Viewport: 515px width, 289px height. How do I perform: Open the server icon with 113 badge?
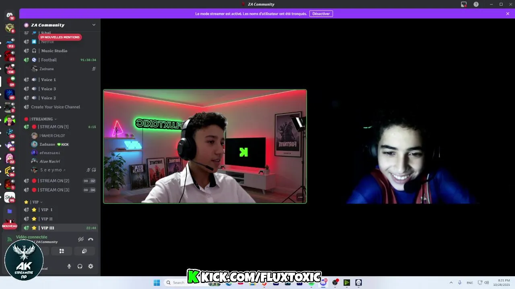click(x=10, y=42)
